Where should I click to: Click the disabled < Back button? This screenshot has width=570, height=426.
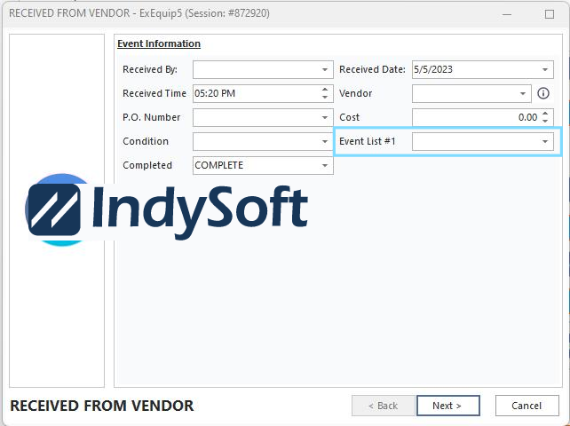click(x=383, y=406)
